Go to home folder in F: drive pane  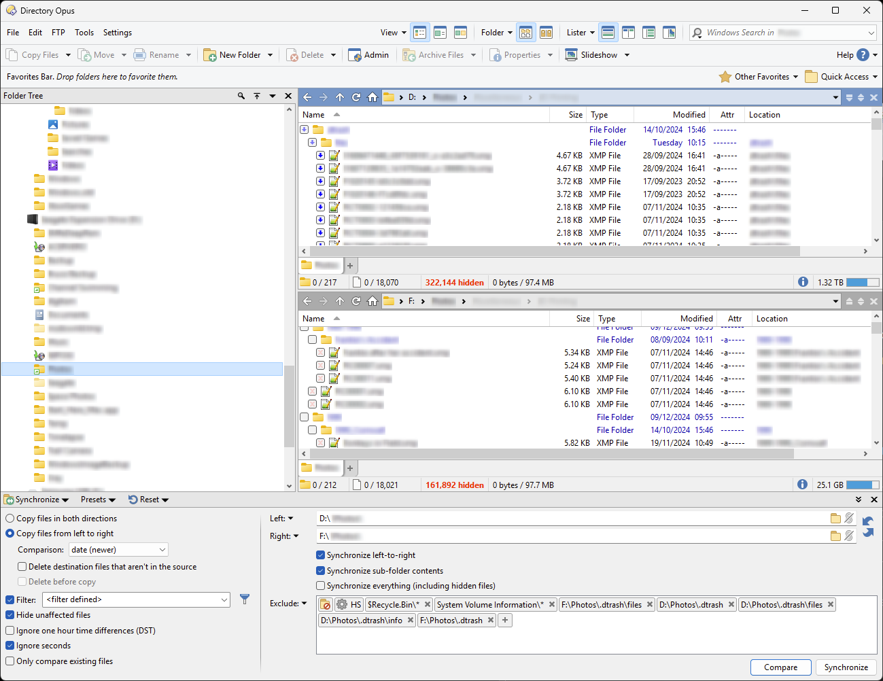tap(373, 301)
